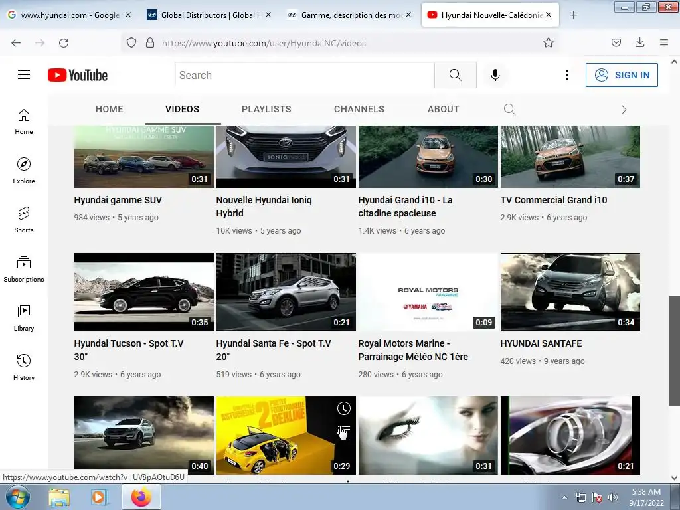Click the SIGN IN button
Screen dimensions: 680x510
click(622, 75)
